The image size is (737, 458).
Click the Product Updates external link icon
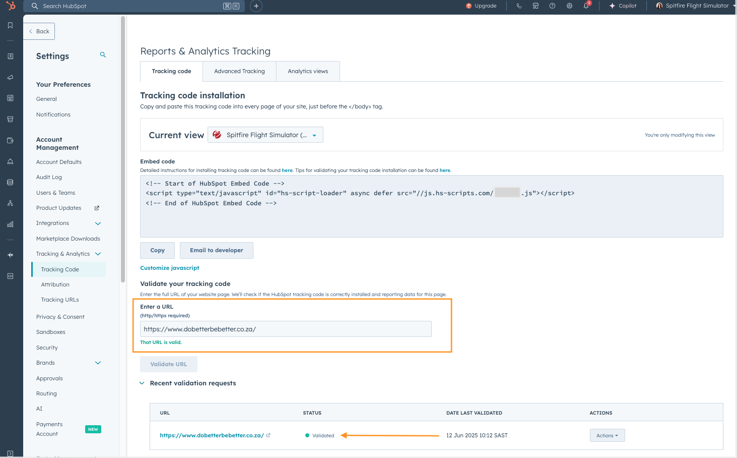(97, 208)
